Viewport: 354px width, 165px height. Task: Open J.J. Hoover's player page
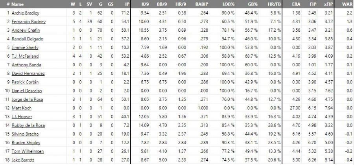(22, 117)
